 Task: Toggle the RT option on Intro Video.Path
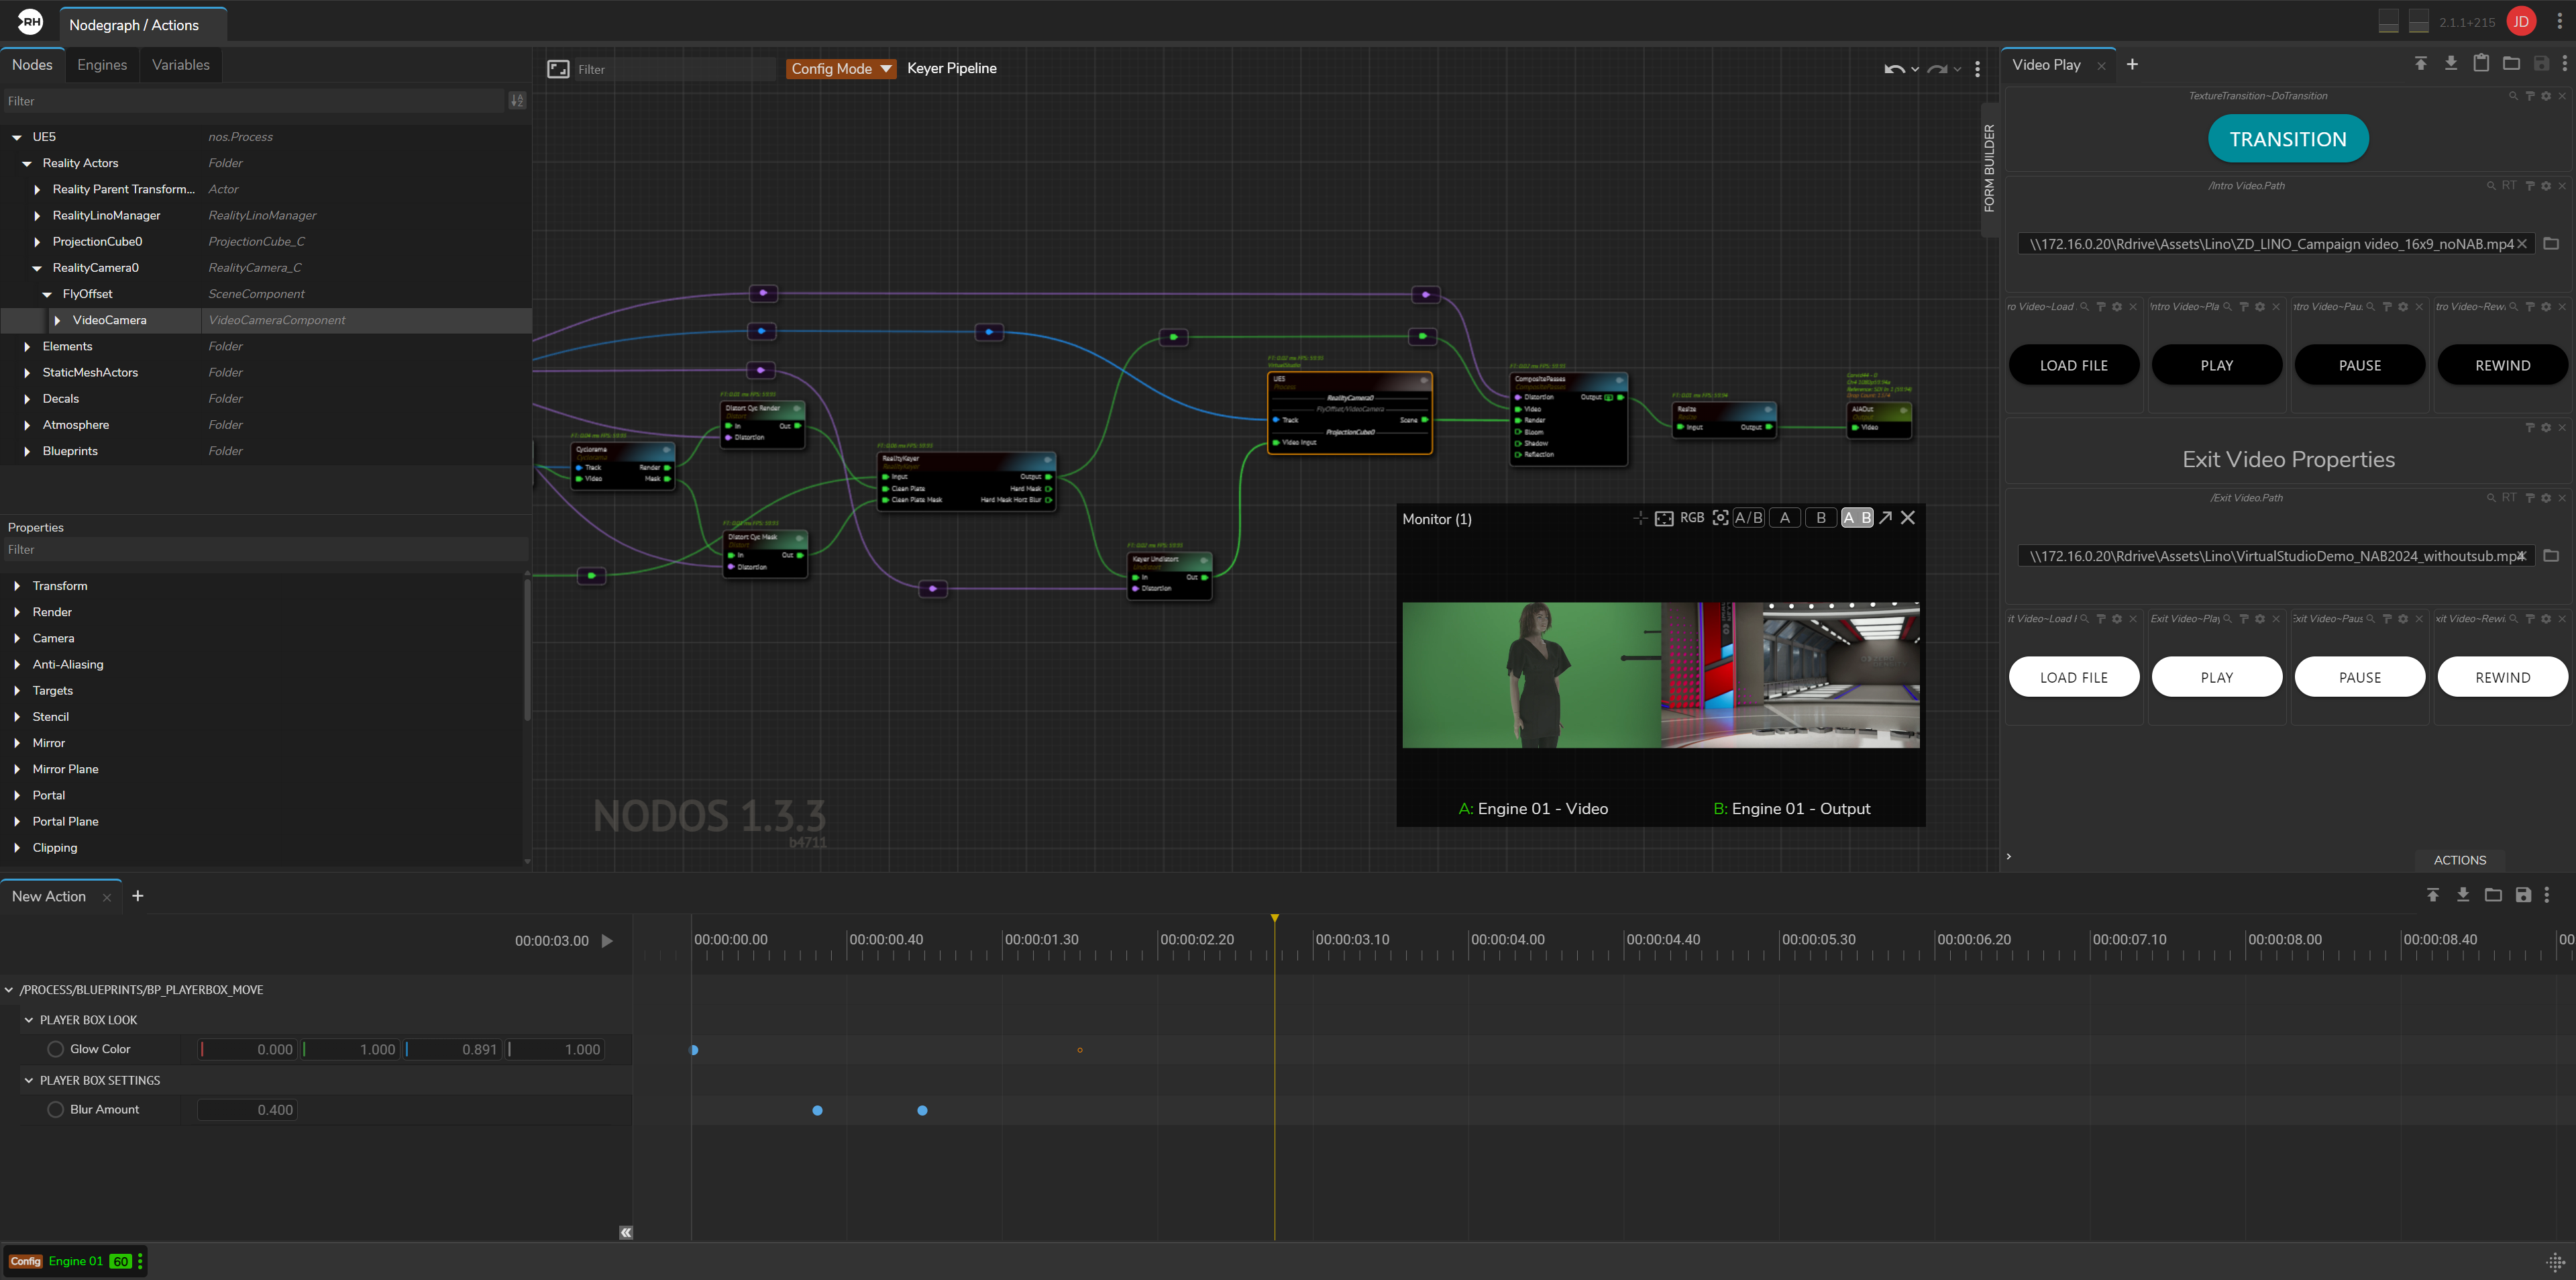2509,186
